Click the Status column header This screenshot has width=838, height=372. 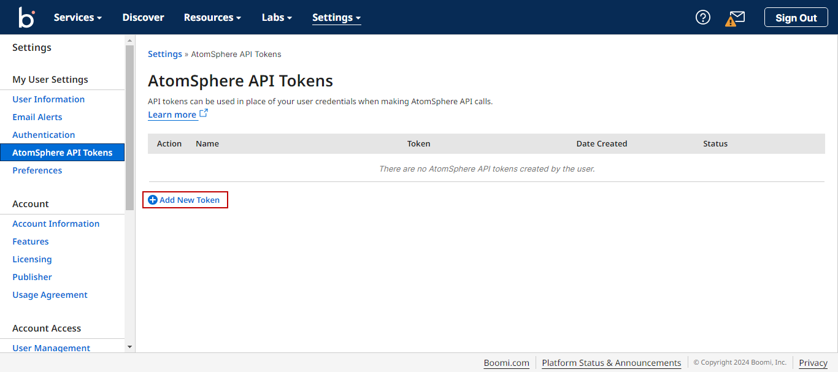tap(715, 143)
